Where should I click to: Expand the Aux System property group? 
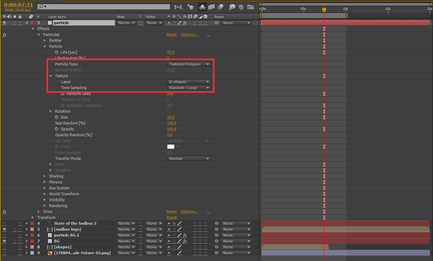(x=45, y=188)
